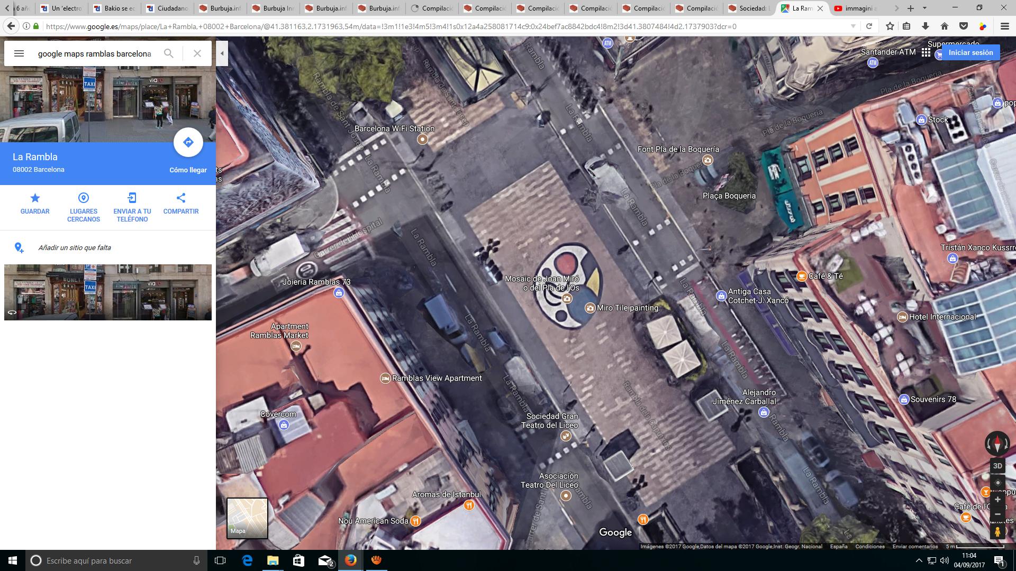Open the header street photo of La Rambla

[x=108, y=104]
